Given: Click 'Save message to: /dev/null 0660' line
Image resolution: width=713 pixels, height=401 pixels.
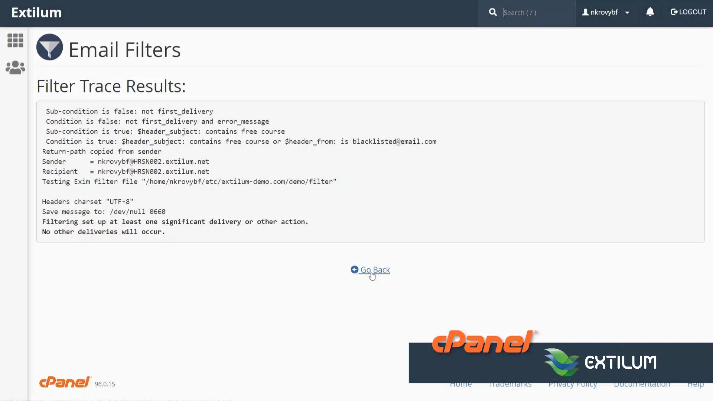Looking at the screenshot, I should coord(104,212).
